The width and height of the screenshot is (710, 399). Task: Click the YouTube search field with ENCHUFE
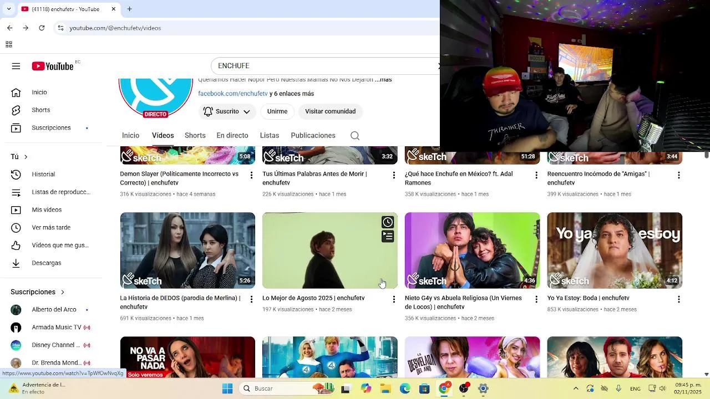click(325, 66)
